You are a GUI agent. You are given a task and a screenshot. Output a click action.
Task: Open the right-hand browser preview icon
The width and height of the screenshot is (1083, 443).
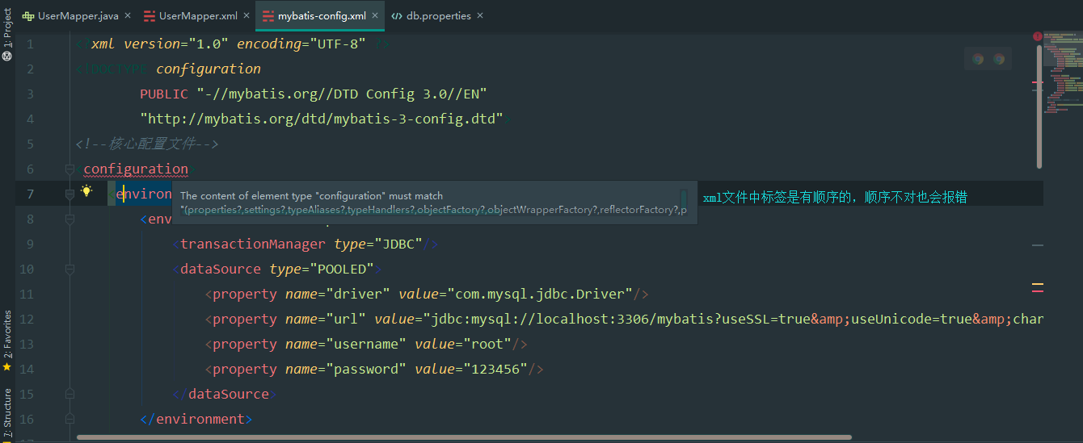pyautogui.click(x=999, y=59)
